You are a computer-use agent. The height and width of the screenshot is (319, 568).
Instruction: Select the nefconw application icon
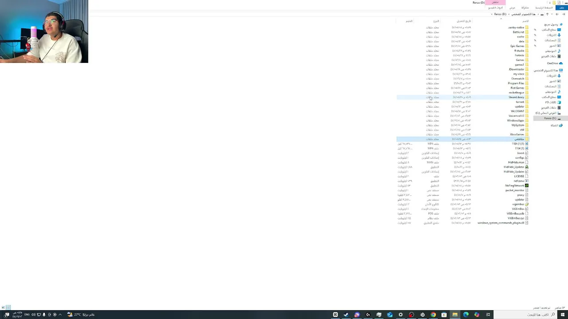click(x=527, y=181)
